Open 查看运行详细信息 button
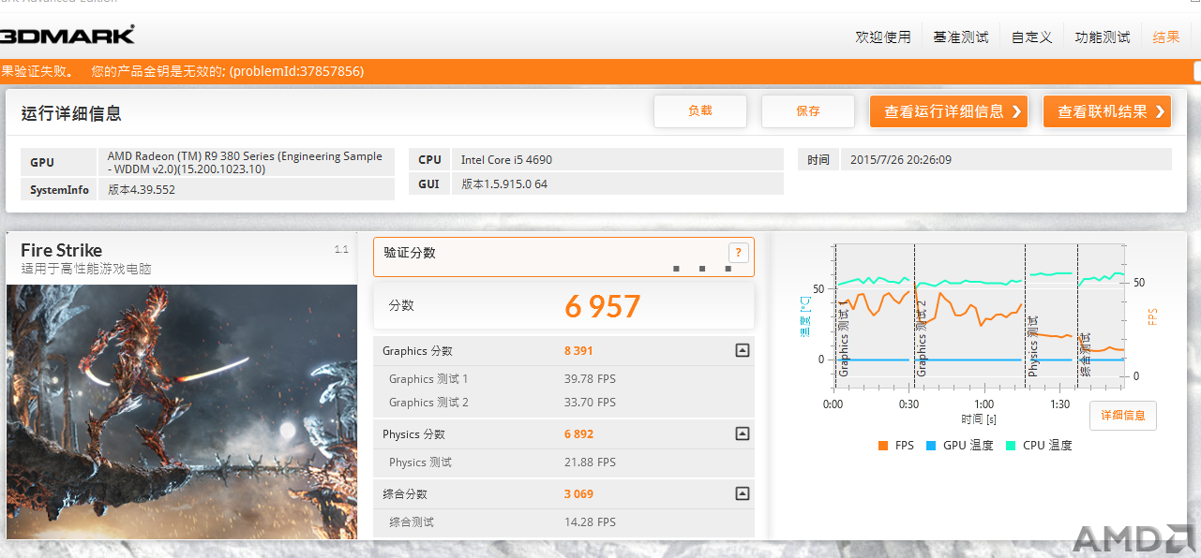 [949, 110]
